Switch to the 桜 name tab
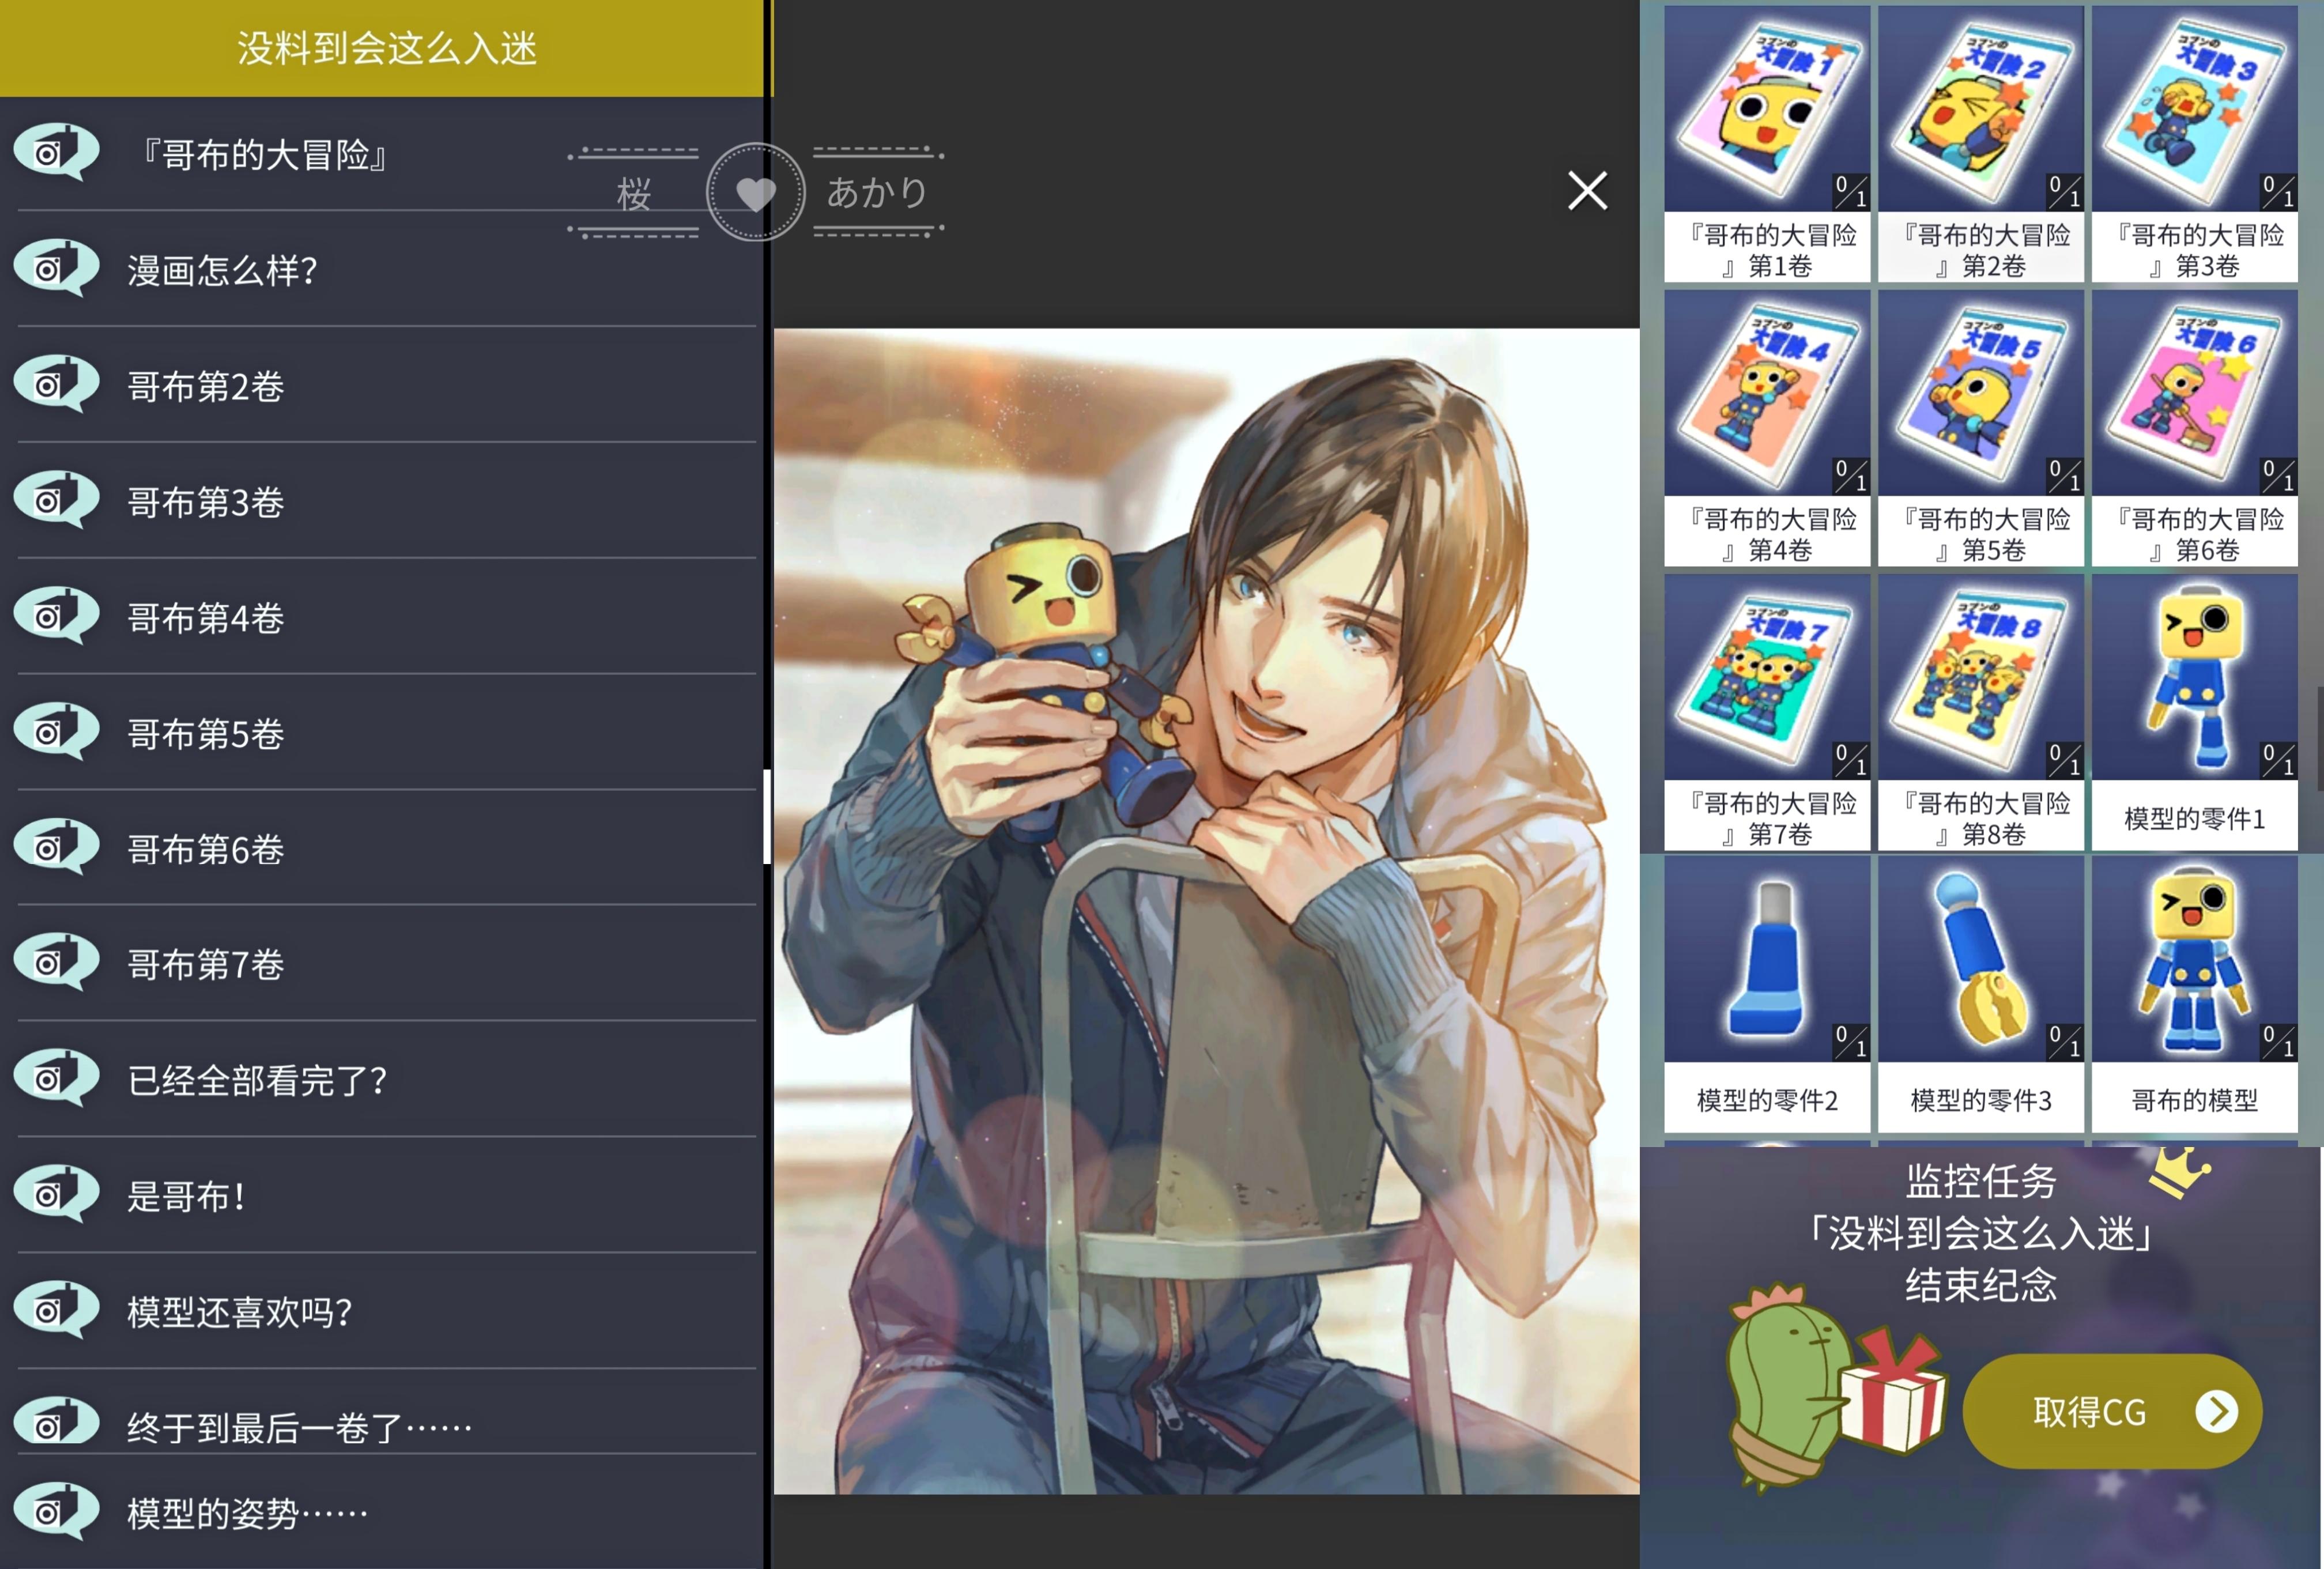This screenshot has height=1569, width=2324. [x=634, y=193]
